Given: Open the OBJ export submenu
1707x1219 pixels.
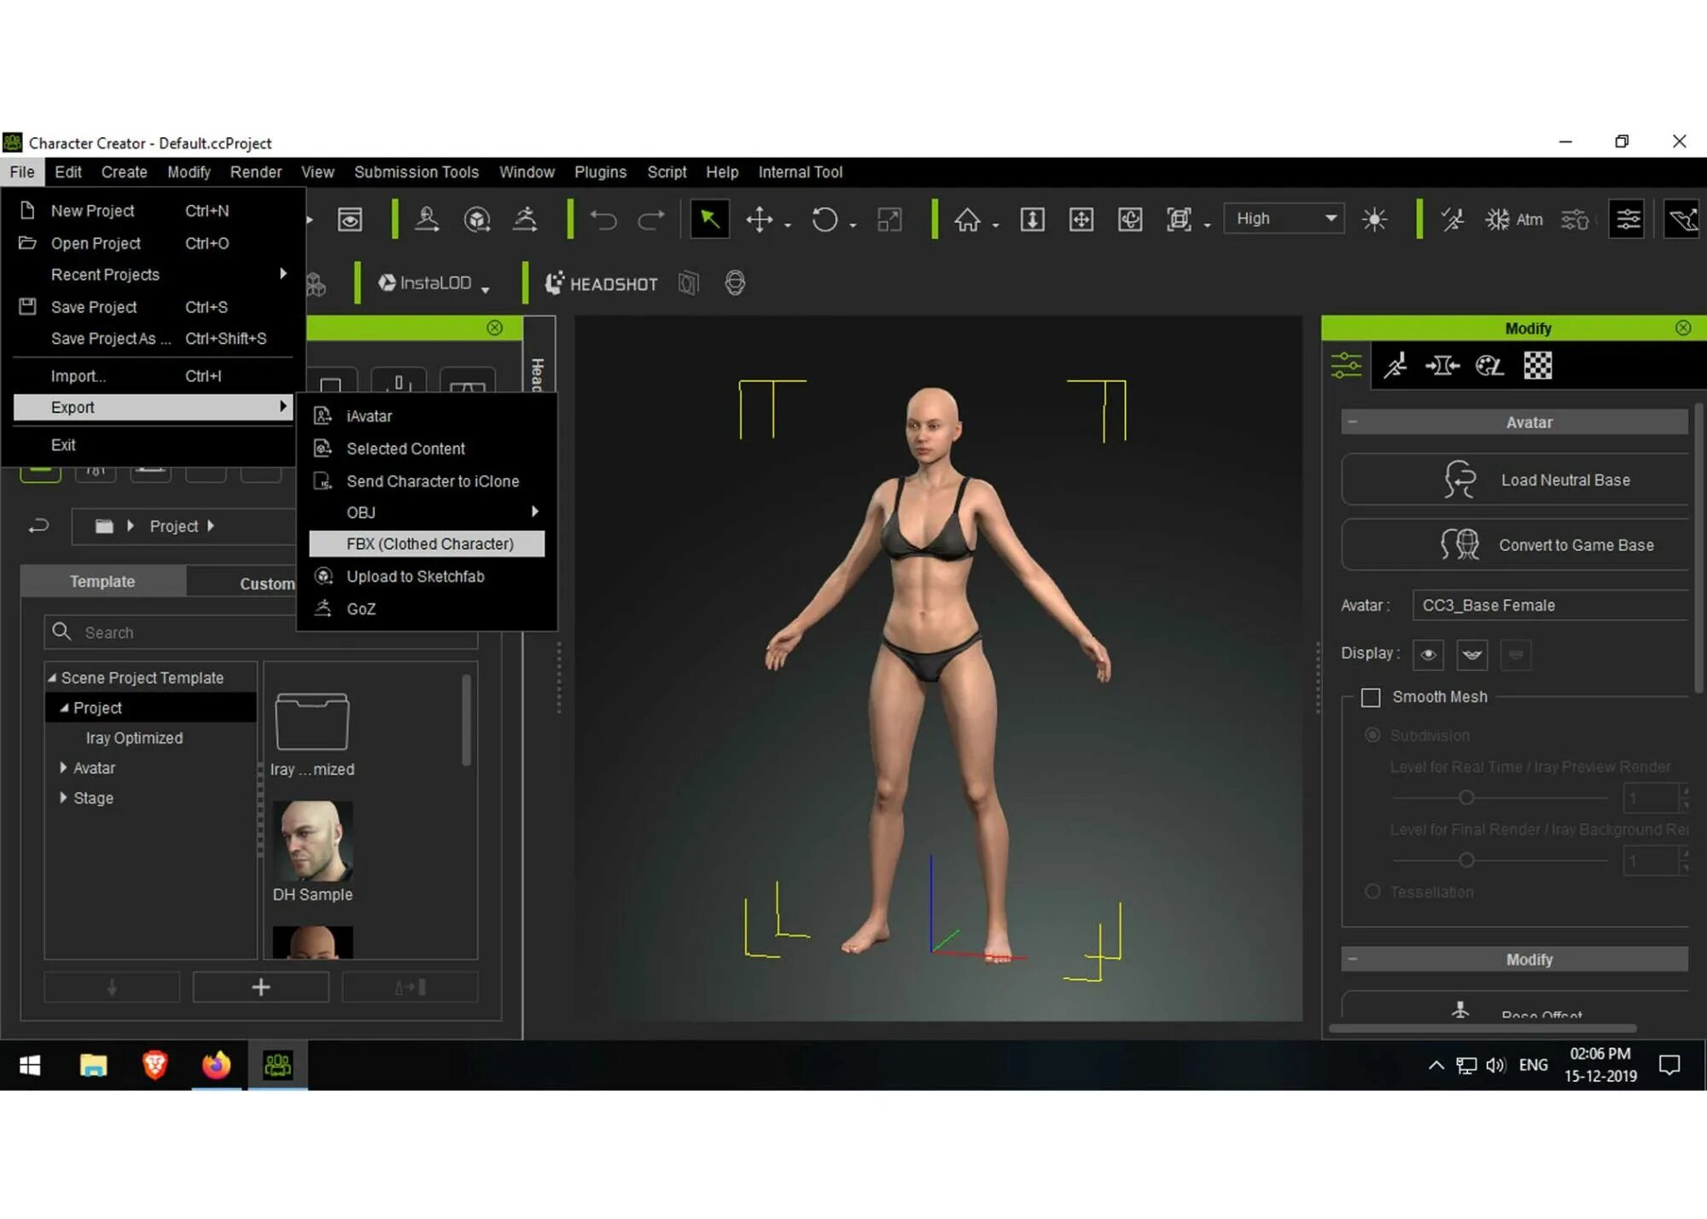Looking at the screenshot, I should point(427,512).
